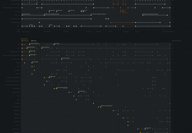The height and width of the screenshot is (133, 192).
Task: Select the 'Descending the facility' row label
Action: coord(15,19)
